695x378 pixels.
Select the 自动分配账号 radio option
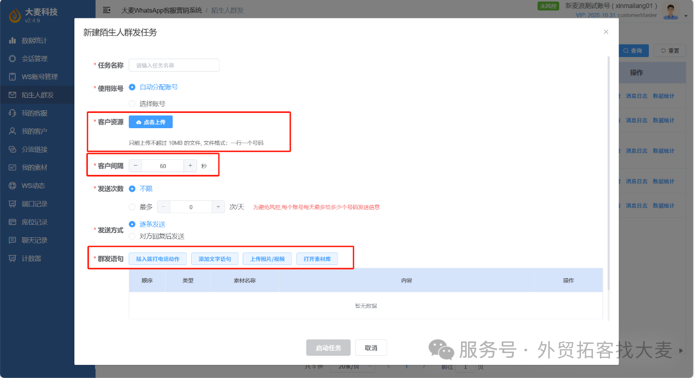point(132,87)
